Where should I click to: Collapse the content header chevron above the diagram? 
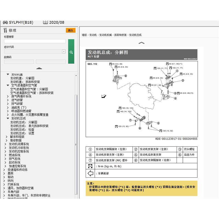pos(141,43)
